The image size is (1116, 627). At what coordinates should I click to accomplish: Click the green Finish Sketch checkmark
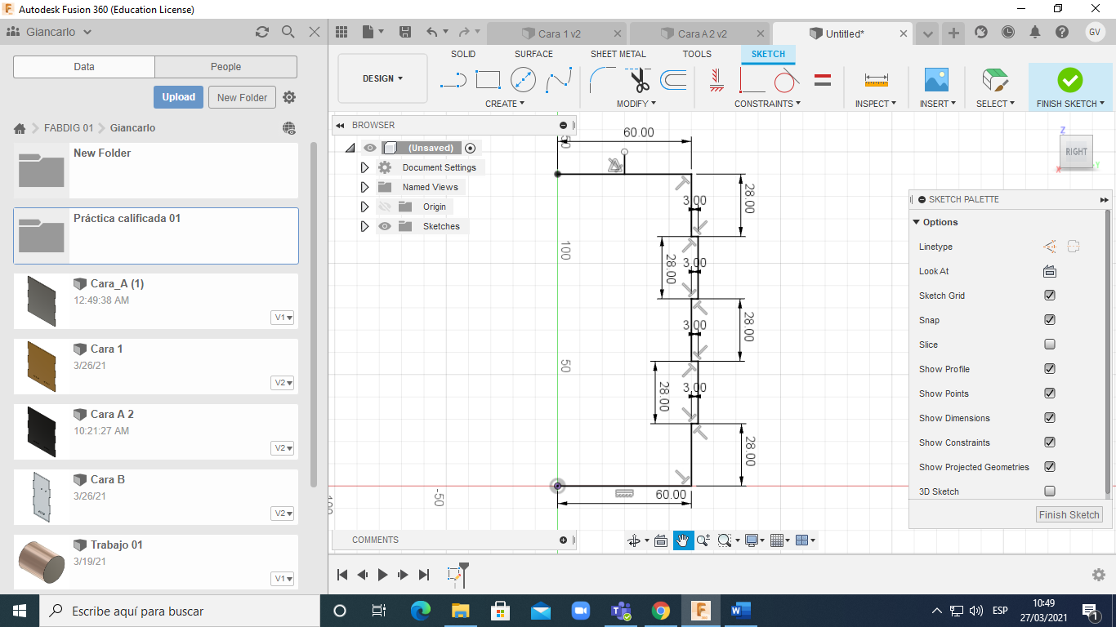point(1069,80)
